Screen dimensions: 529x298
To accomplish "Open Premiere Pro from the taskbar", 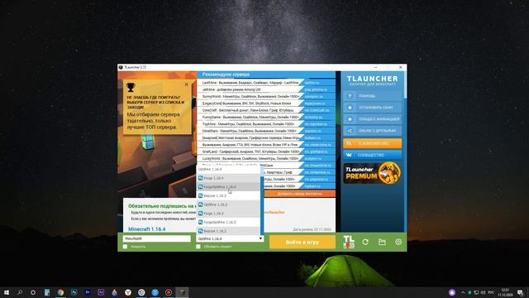I will [88, 292].
